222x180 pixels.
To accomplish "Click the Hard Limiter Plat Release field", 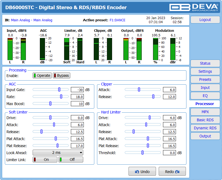I will pyautogui.click(x=169, y=146).
